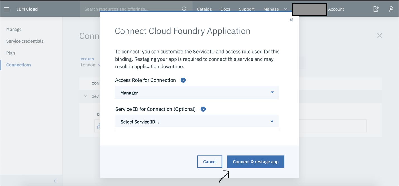399x186 pixels.
Task: Focus the Search resources and offerings field
Action: [x=131, y=9]
